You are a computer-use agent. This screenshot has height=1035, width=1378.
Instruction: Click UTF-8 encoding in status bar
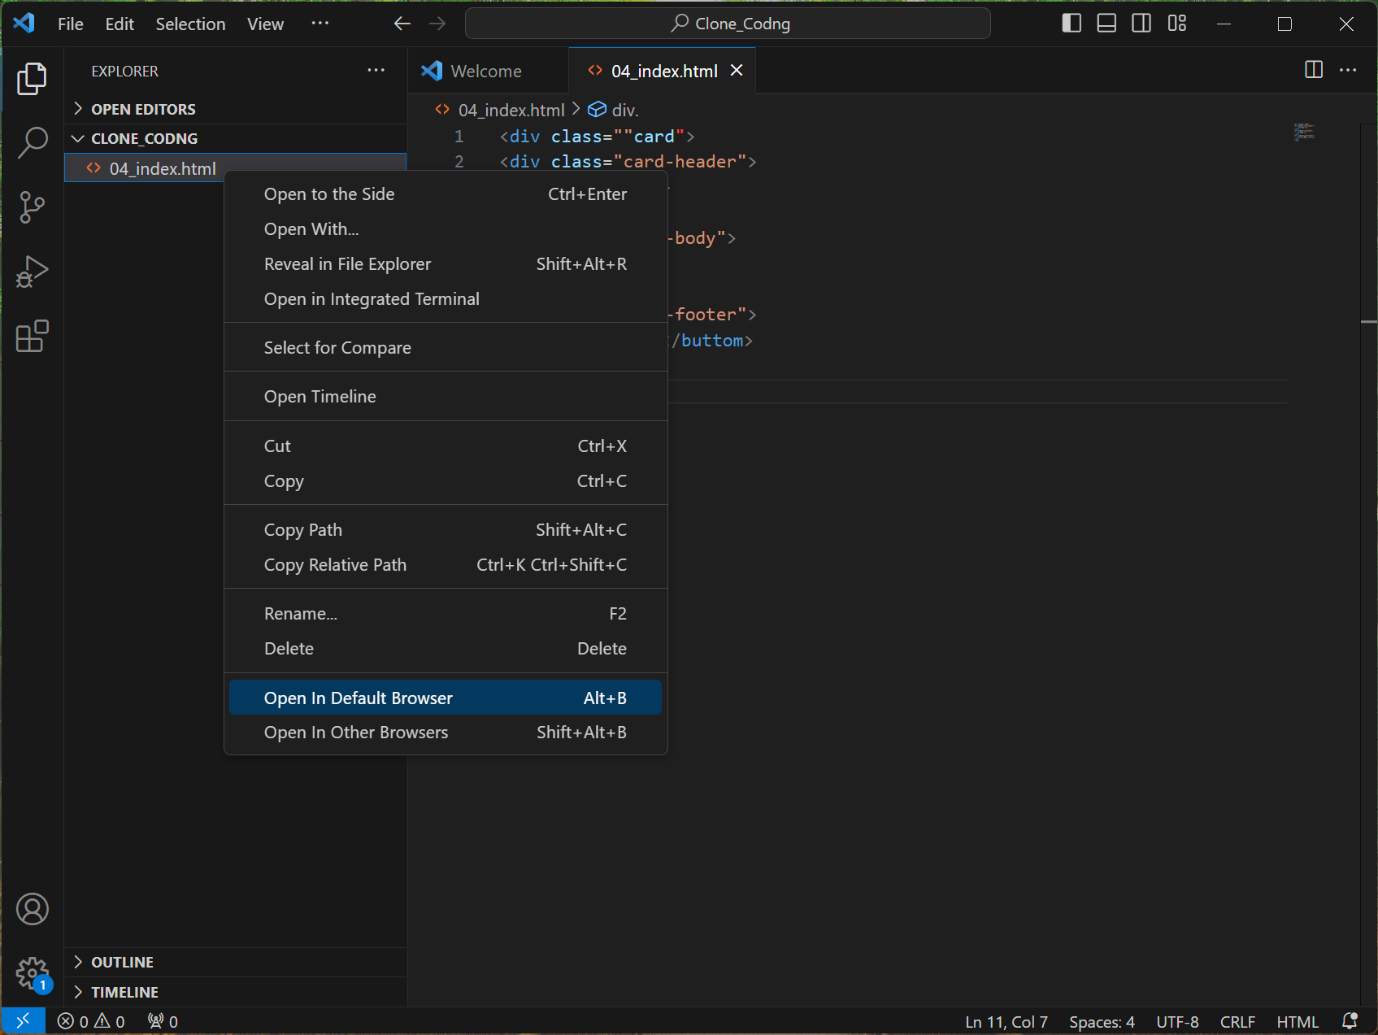pyautogui.click(x=1177, y=1021)
